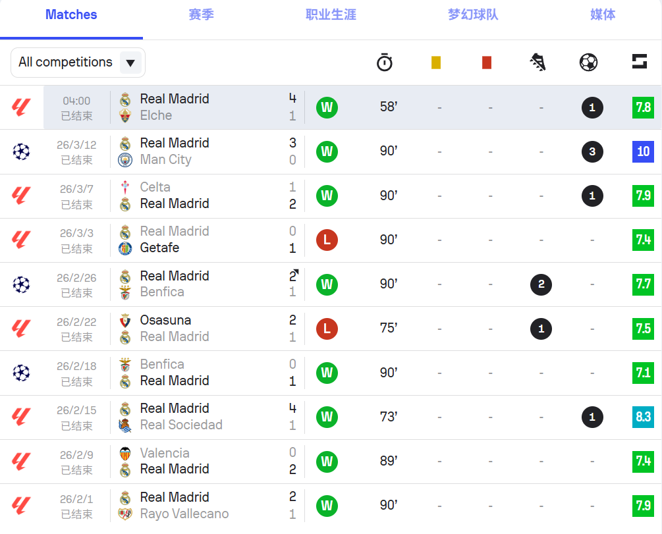662x534 pixels.
Task: Switch to the 赛季 tab
Action: tap(201, 14)
